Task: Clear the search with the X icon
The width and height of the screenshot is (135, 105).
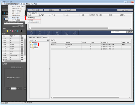Action: point(132,32)
